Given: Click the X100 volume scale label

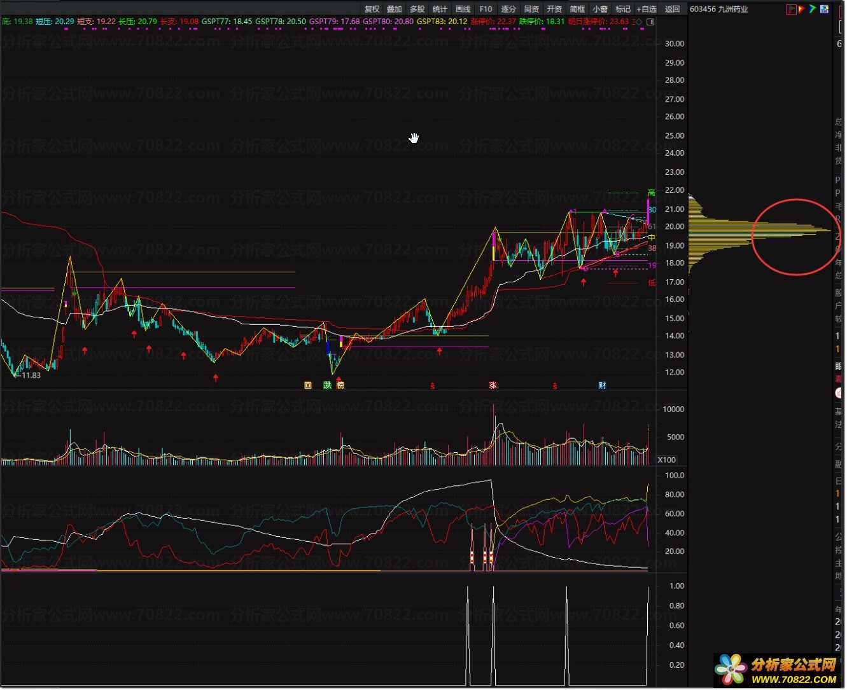Looking at the screenshot, I should tap(667, 460).
